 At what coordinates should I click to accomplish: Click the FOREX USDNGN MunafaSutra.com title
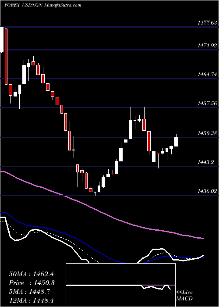tap(43, 5)
